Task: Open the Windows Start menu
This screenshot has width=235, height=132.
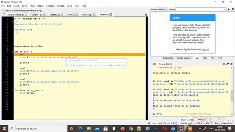Action: tap(4, 129)
